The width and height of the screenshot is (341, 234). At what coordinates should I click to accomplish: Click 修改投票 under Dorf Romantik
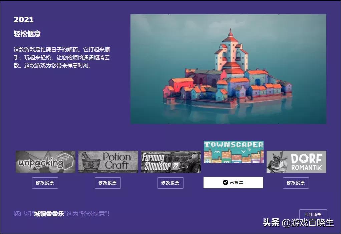296,183
